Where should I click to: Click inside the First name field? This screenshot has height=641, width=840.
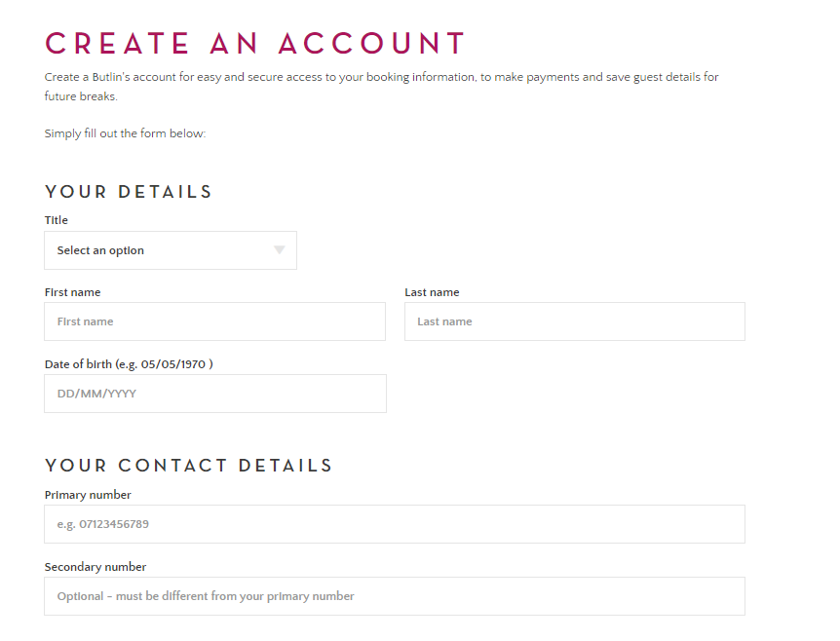click(214, 320)
